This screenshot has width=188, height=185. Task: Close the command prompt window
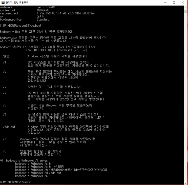coord(183,3)
